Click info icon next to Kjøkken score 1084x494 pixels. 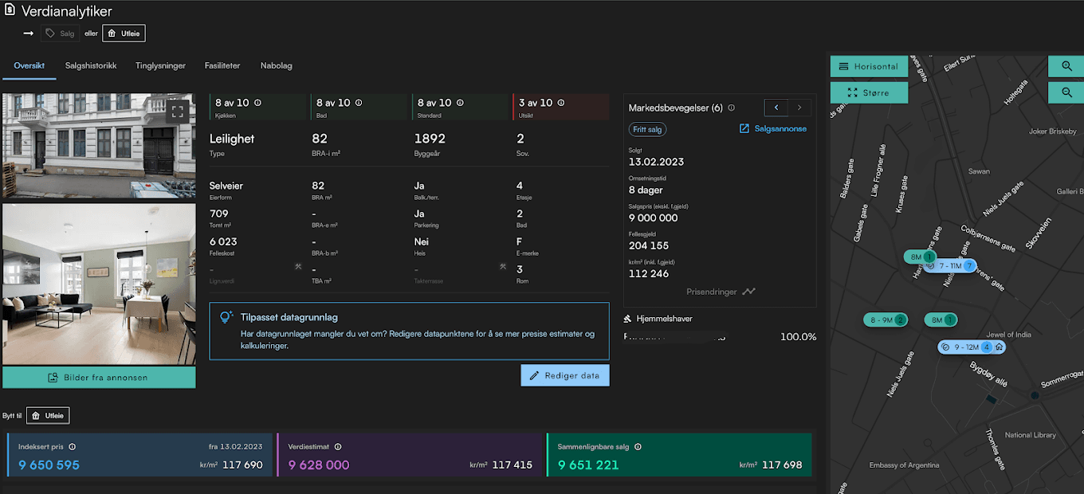(x=257, y=103)
